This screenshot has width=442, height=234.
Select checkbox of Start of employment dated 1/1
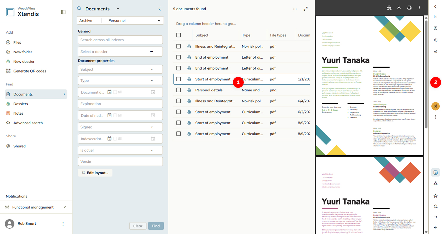(x=179, y=79)
